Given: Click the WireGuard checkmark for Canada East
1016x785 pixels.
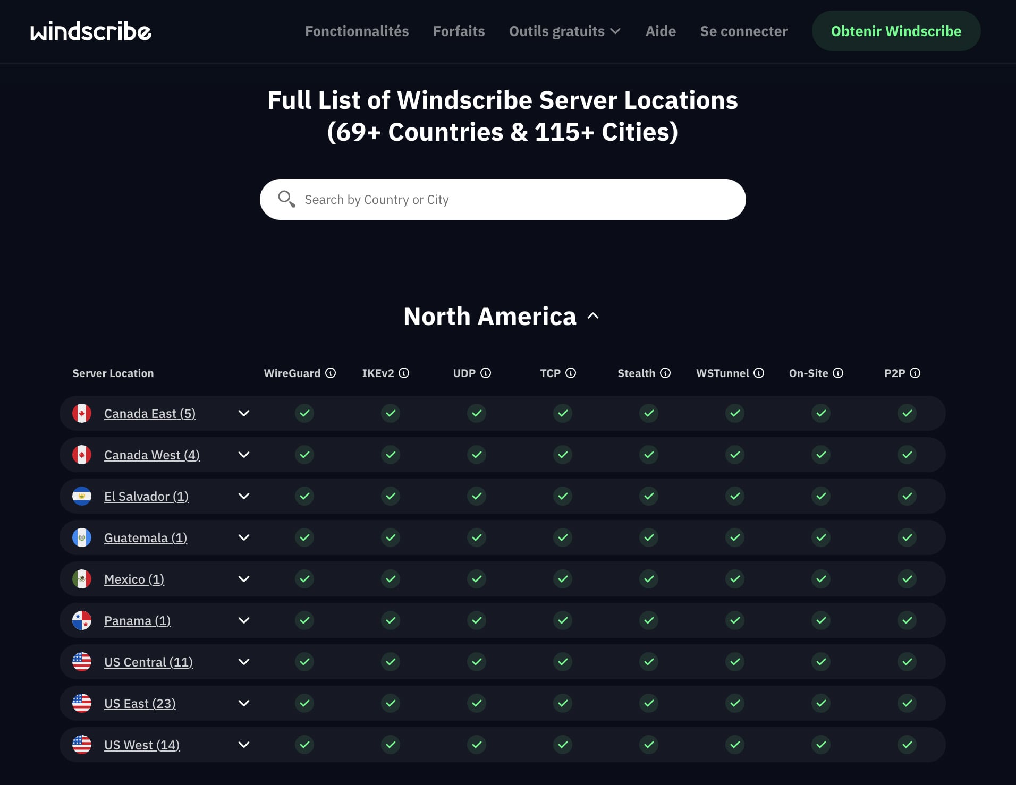Looking at the screenshot, I should click(x=303, y=413).
